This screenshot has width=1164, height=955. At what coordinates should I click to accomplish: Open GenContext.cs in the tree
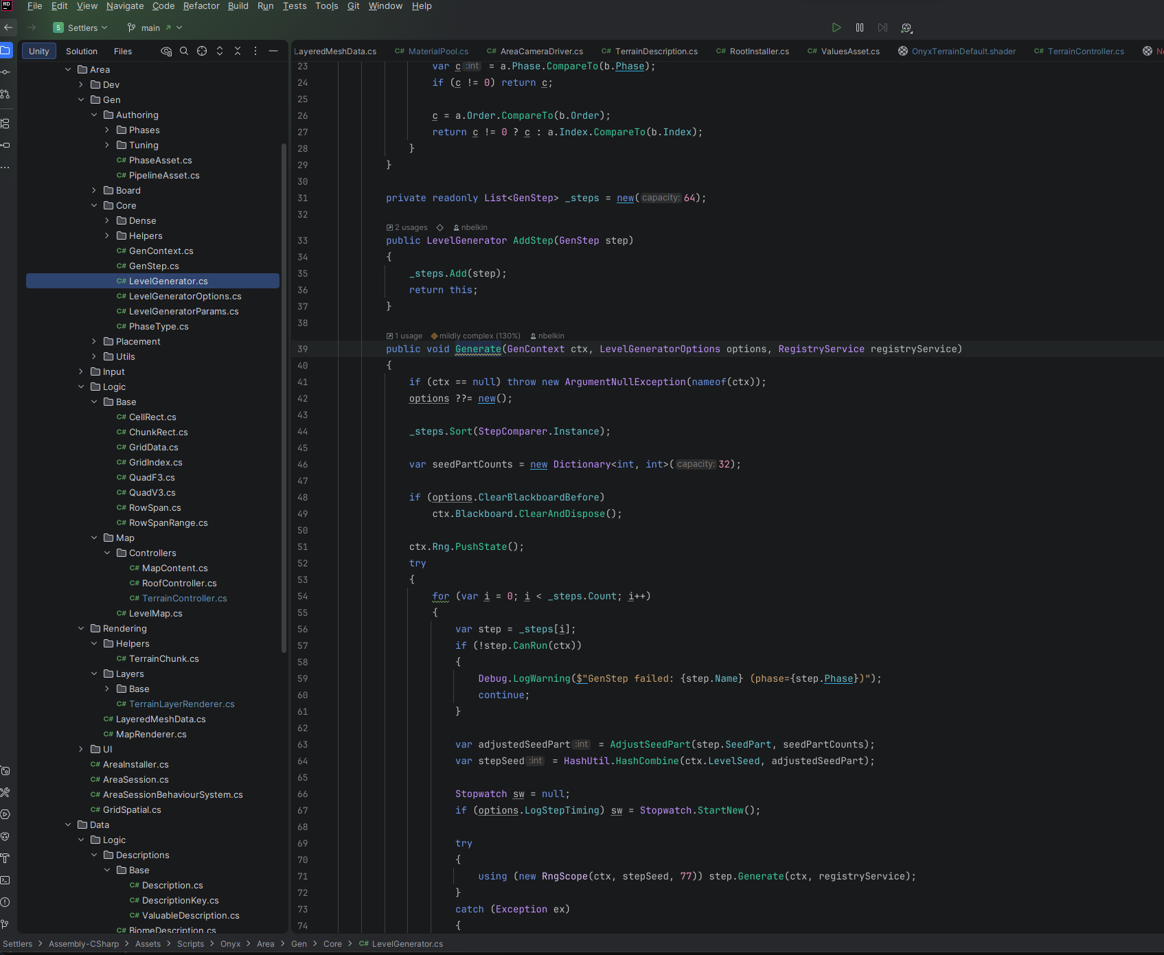(x=161, y=251)
